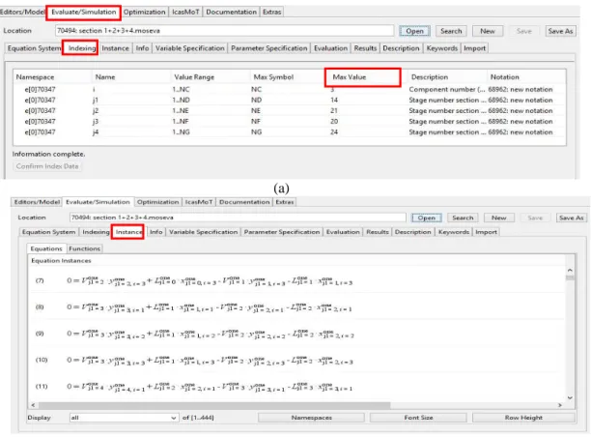This screenshot has width=591, height=437.
Task: Select index row j4 with symbol NG
Action: coord(289,132)
